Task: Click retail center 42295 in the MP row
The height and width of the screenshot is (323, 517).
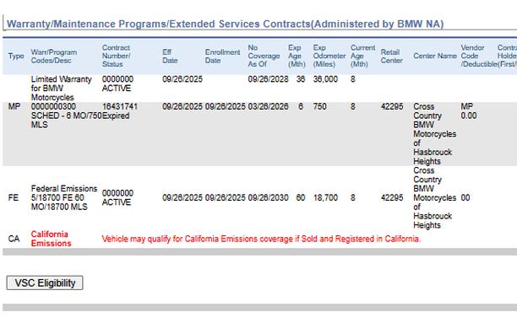Action: (392, 106)
